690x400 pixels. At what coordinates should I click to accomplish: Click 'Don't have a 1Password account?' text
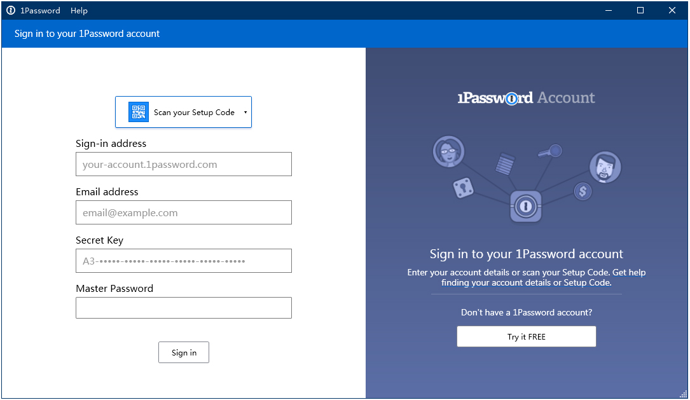(527, 312)
